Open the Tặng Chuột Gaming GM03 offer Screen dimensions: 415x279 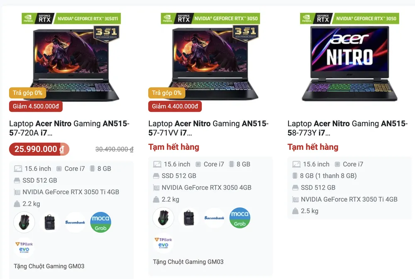pyautogui.click(x=48, y=266)
